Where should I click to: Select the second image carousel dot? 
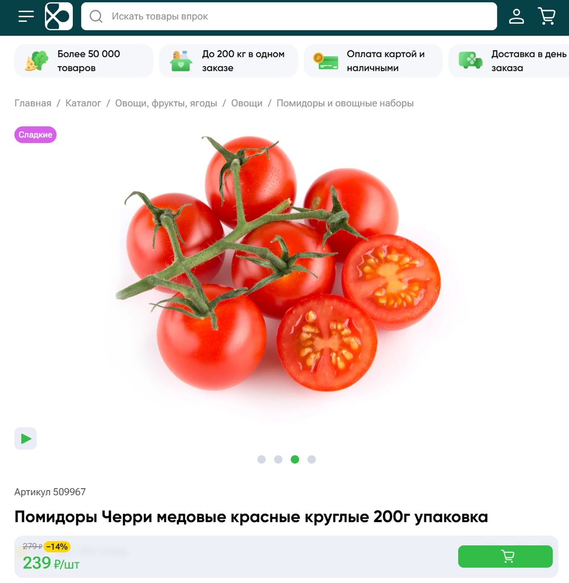278,459
